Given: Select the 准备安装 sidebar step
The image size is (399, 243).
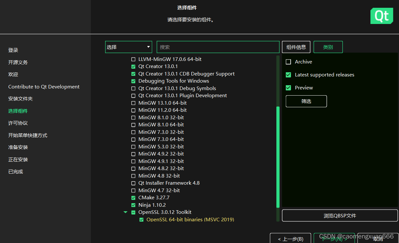Looking at the screenshot, I should pyautogui.click(x=18, y=147).
